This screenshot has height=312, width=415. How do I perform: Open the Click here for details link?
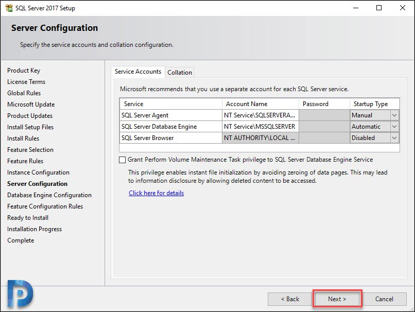(x=156, y=193)
